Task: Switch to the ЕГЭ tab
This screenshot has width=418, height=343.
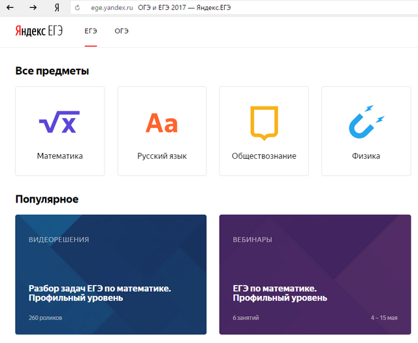Action: [91, 31]
